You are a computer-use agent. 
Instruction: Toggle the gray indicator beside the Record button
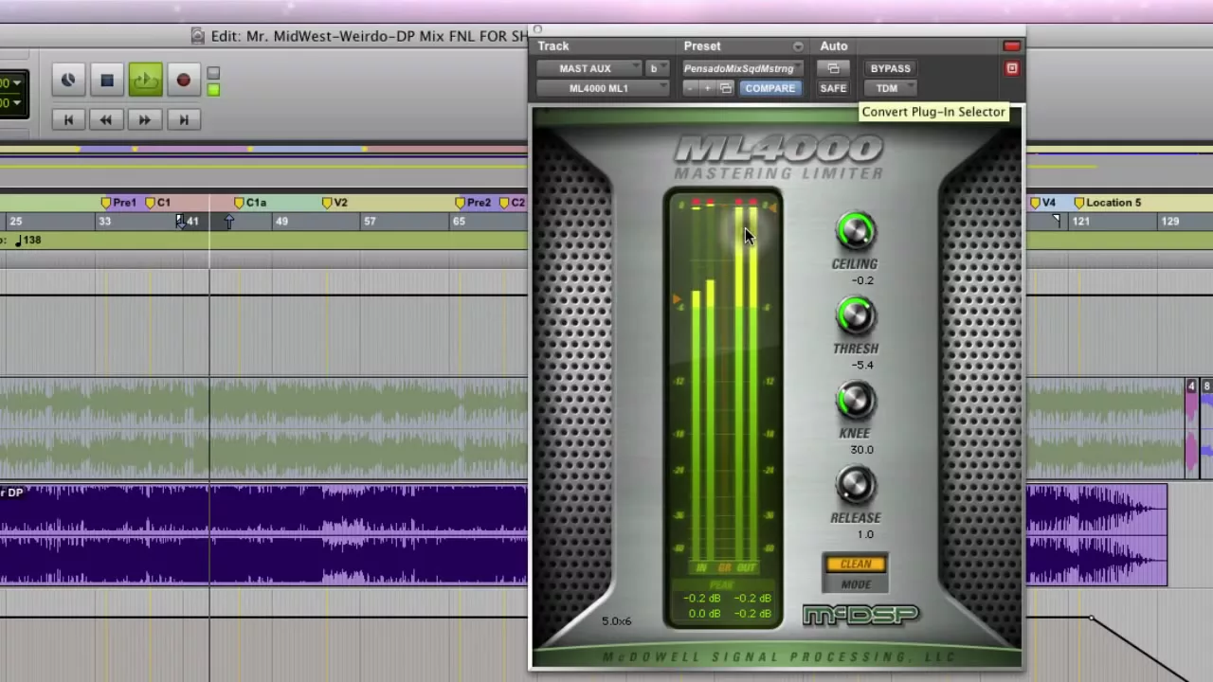213,73
